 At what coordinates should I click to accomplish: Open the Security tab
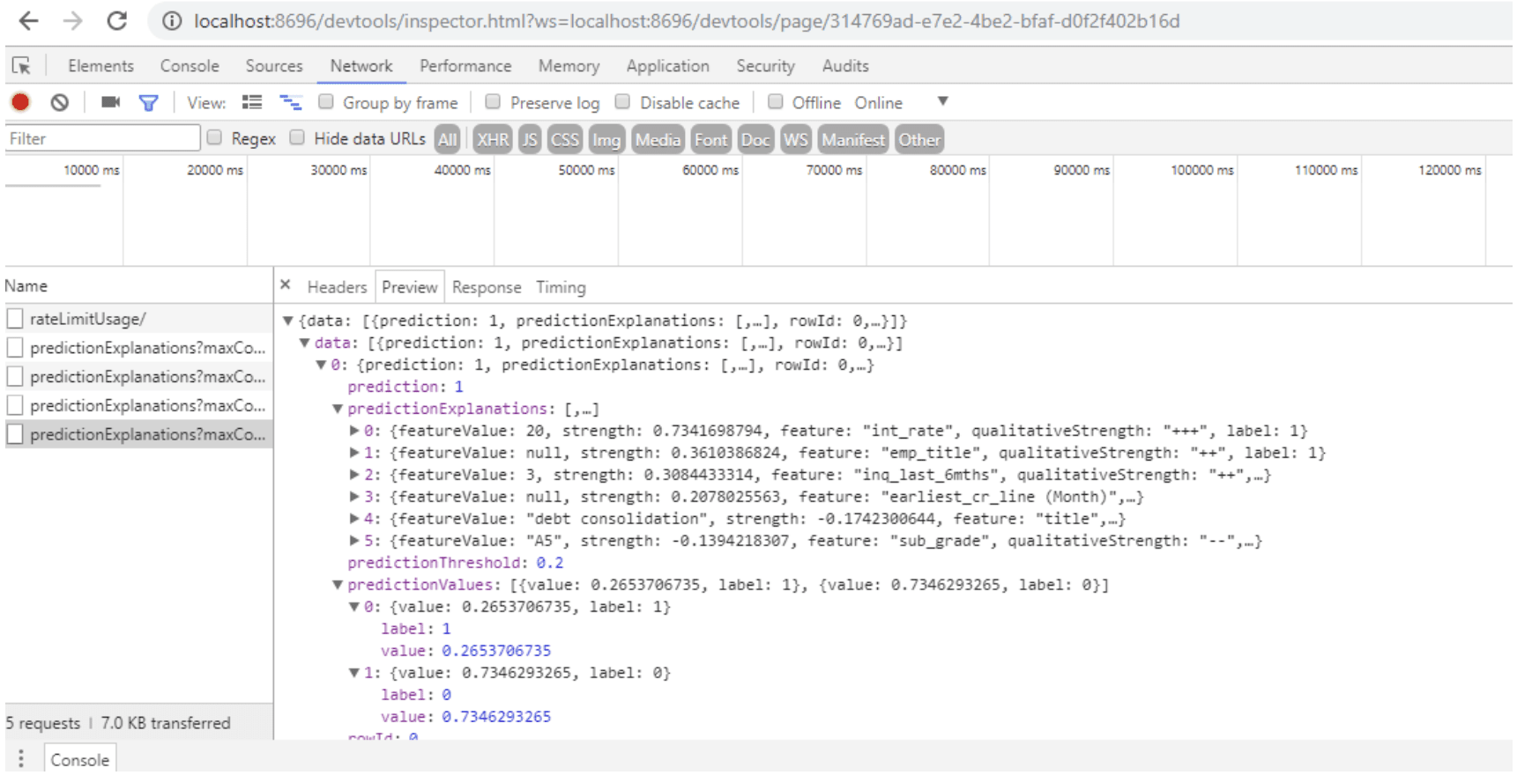point(765,66)
